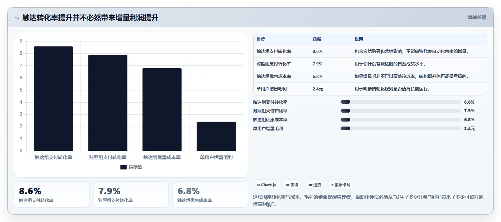
Task: Click the x-axis label 单用户增量毛利 under the chart
Action: [x=216, y=157]
